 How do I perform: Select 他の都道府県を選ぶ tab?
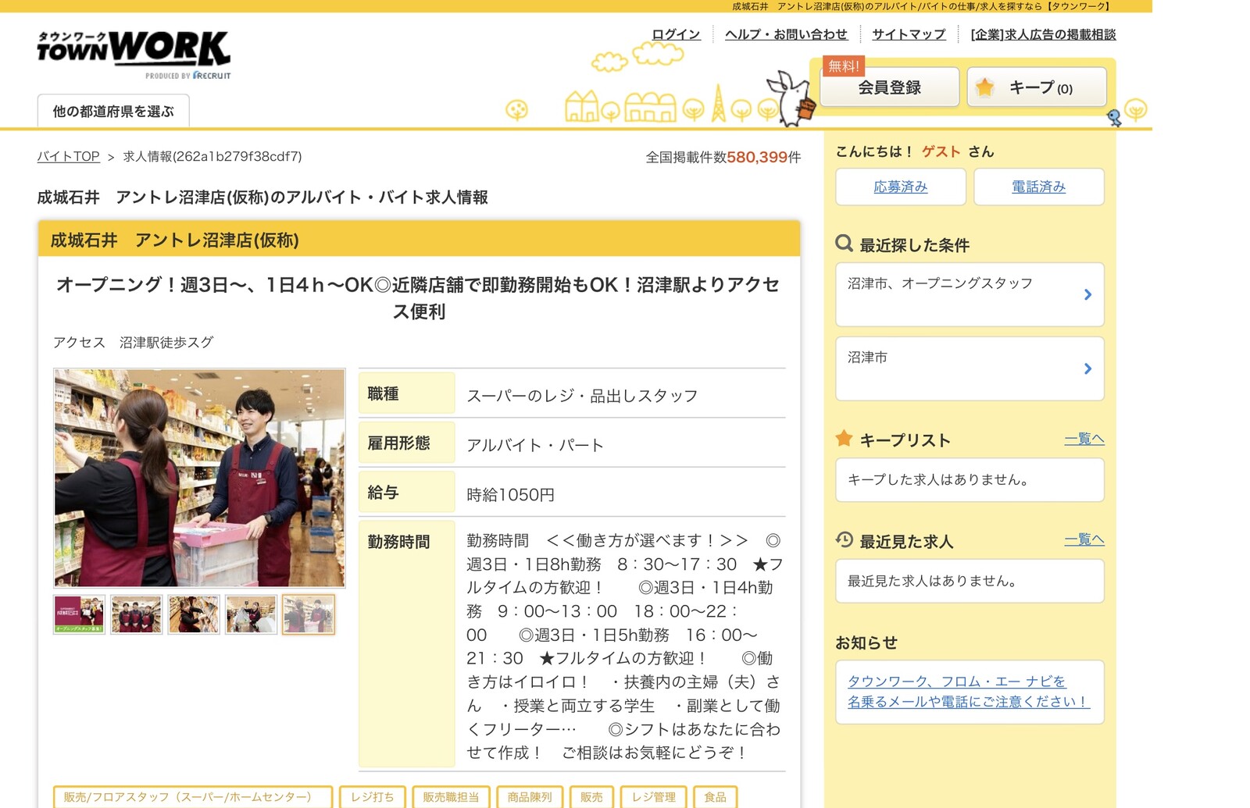(113, 111)
